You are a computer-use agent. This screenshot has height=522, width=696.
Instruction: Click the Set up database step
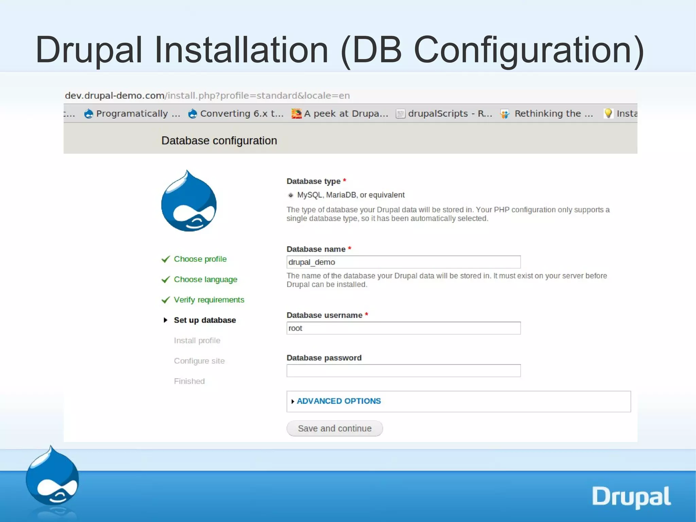coord(205,320)
